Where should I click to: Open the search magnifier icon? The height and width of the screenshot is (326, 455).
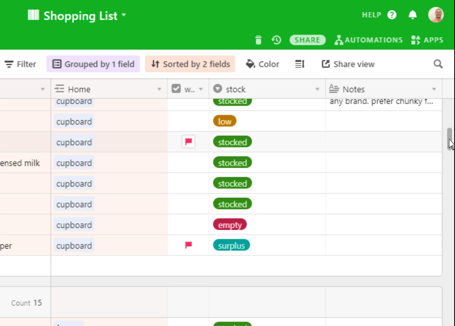438,64
